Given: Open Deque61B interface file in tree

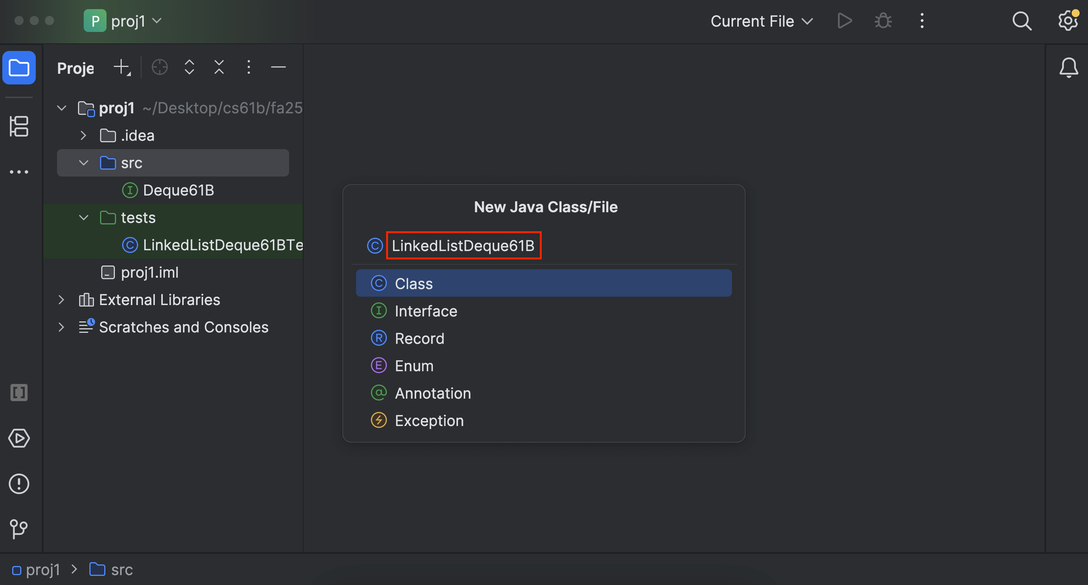Looking at the screenshot, I should click(178, 191).
